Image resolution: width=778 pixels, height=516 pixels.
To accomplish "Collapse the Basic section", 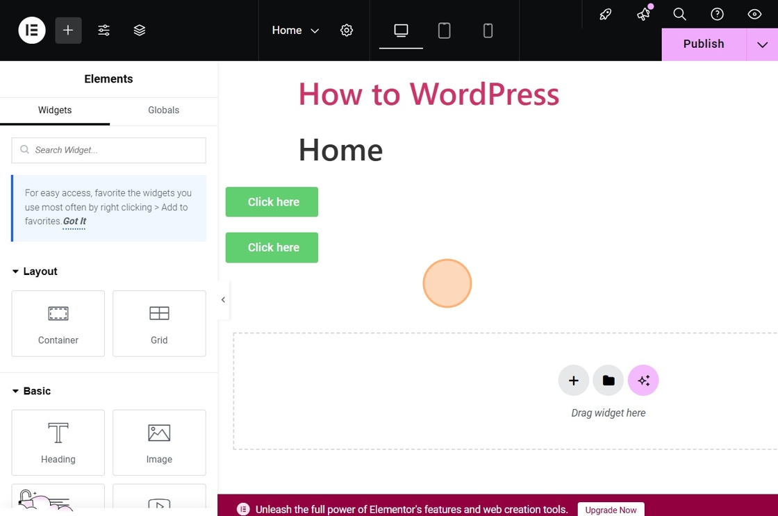I will pyautogui.click(x=31, y=391).
